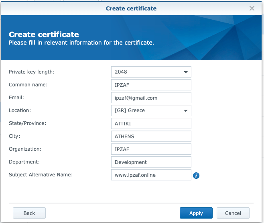Select the 2048 private key length combo box
Image resolution: width=264 pixels, height=223 pixels.
(151, 72)
